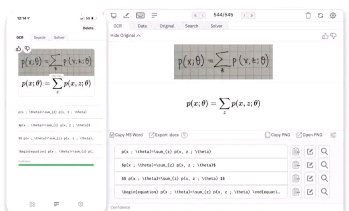Viewport: 349px width, 211px height.
Task: Switch to the Original tab
Action: 167,26
